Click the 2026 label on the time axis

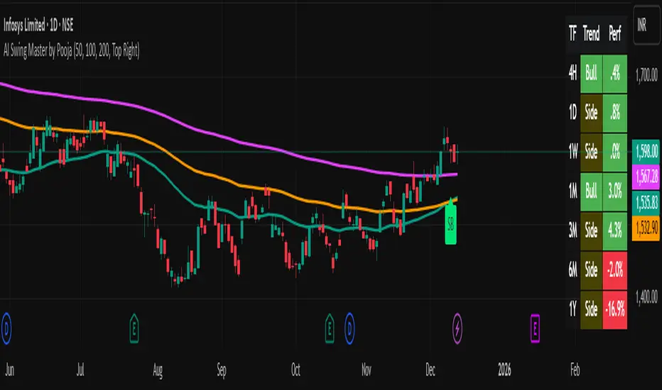point(504,370)
